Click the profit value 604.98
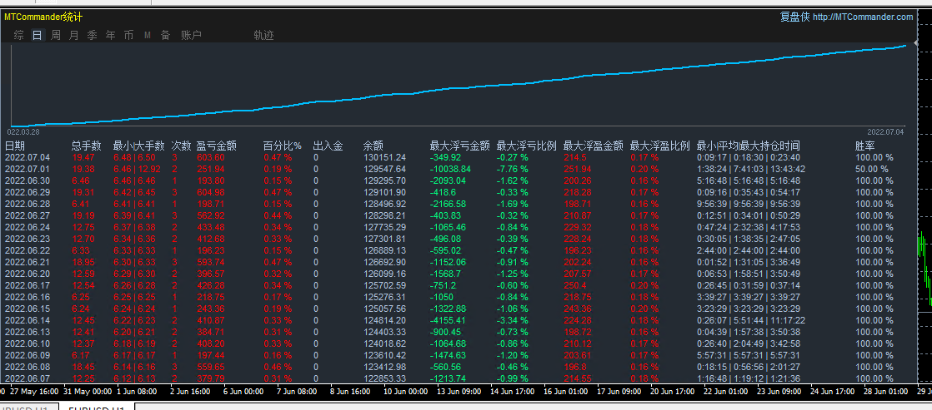 [x=211, y=192]
